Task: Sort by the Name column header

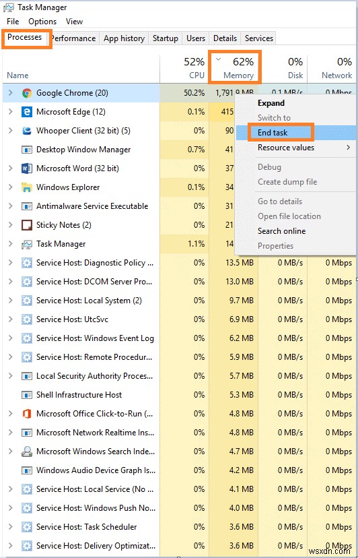Action: click(x=81, y=69)
